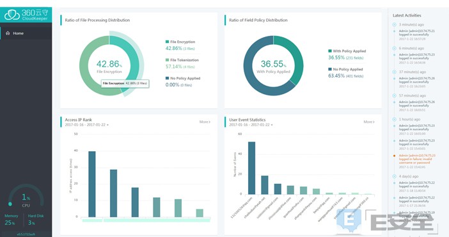The image size is (449, 237).
Task: Click the tallest bar in the Access IP Rank chart
Action: (92, 184)
